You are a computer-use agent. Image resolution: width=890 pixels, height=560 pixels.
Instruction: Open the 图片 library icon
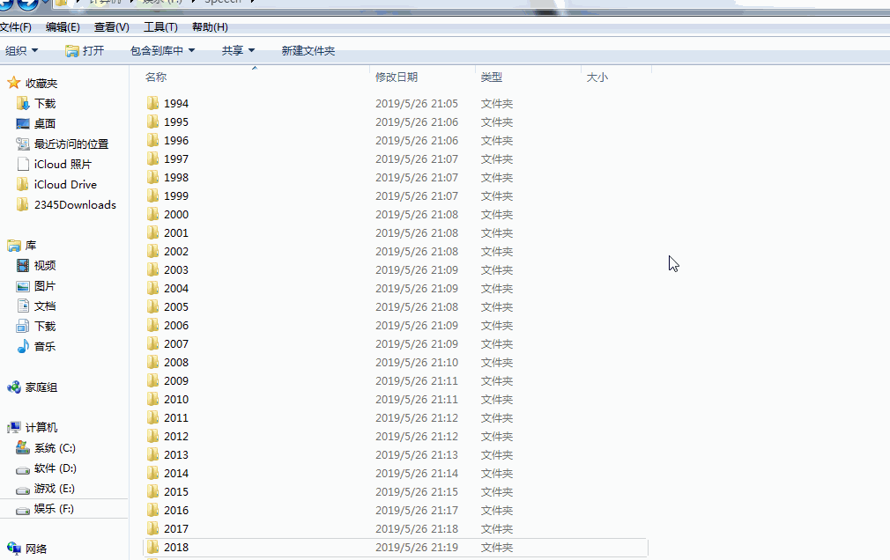tap(23, 286)
